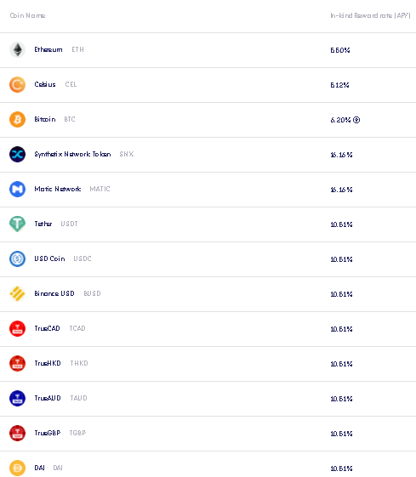Image resolution: width=416 pixels, height=477 pixels.
Task: Select the USD Coin icon
Action: [x=17, y=258]
